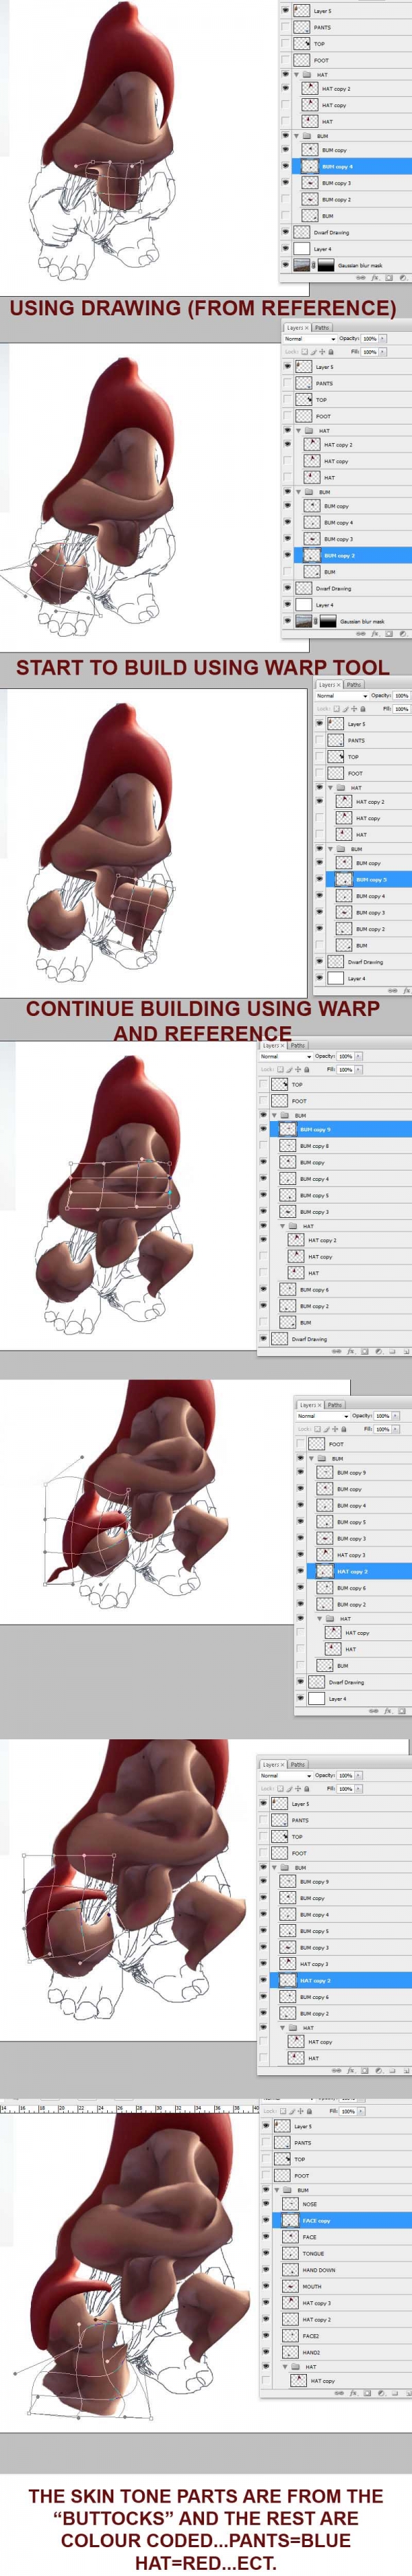The width and height of the screenshot is (412, 2576).
Task: Click lock image pixels brush icon in FACE copy panel
Action: click(x=292, y=2111)
